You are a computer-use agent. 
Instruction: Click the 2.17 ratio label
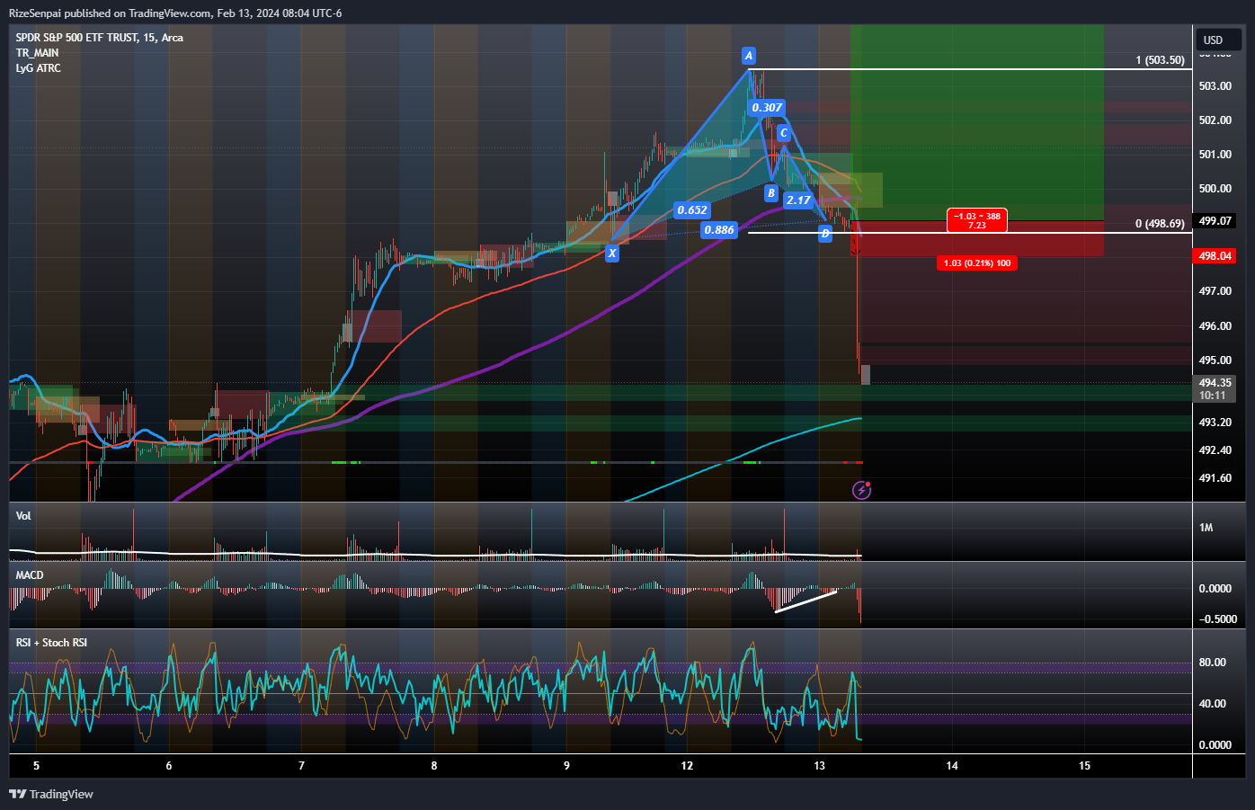(x=798, y=200)
